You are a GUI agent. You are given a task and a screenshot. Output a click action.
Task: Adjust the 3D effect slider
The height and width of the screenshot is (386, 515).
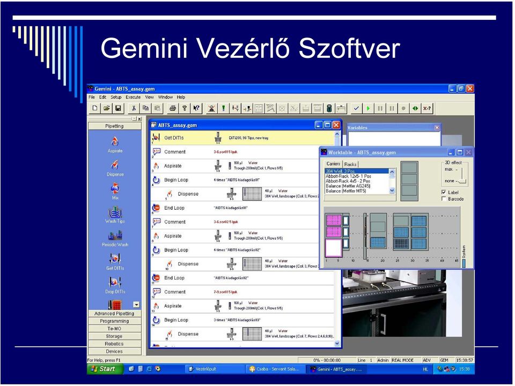coord(462,181)
